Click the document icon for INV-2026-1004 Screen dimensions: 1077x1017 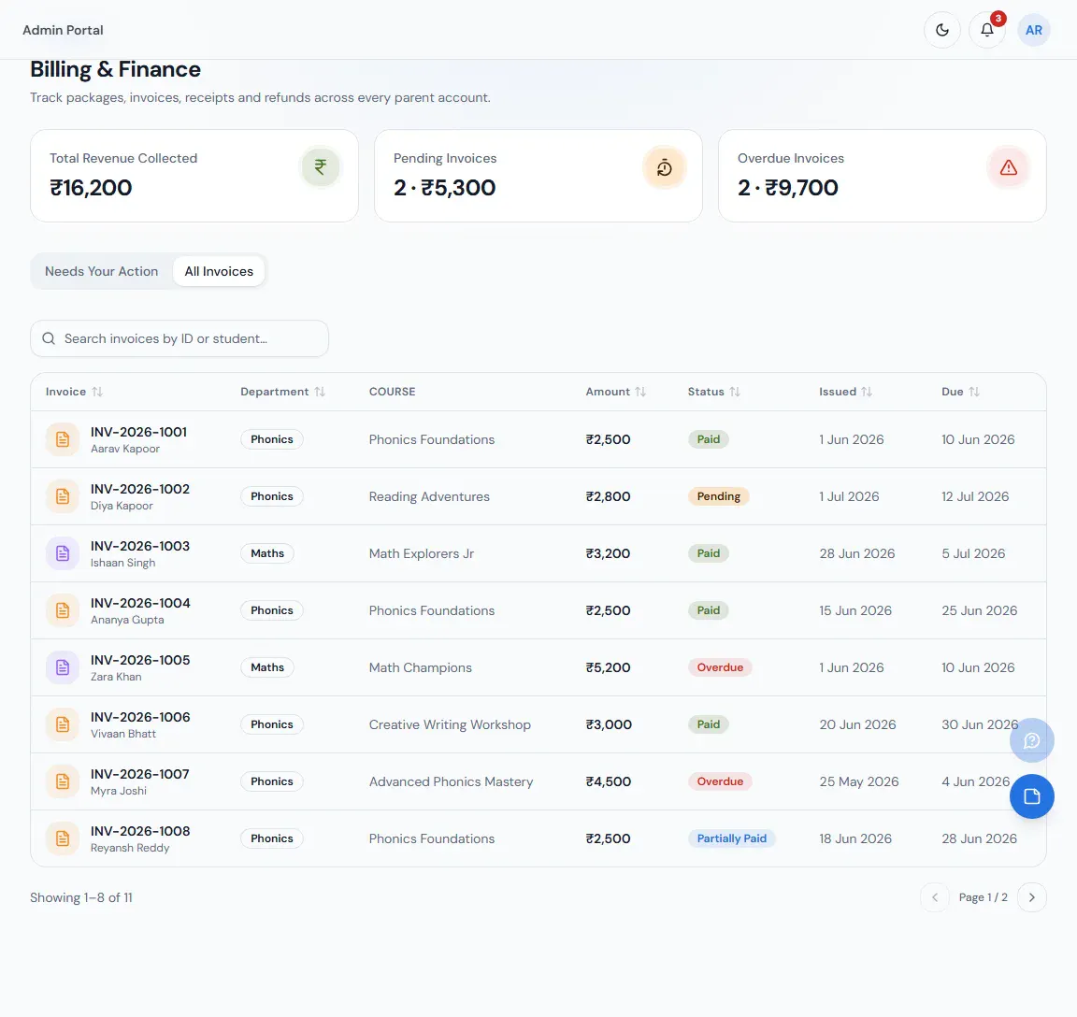[63, 610]
